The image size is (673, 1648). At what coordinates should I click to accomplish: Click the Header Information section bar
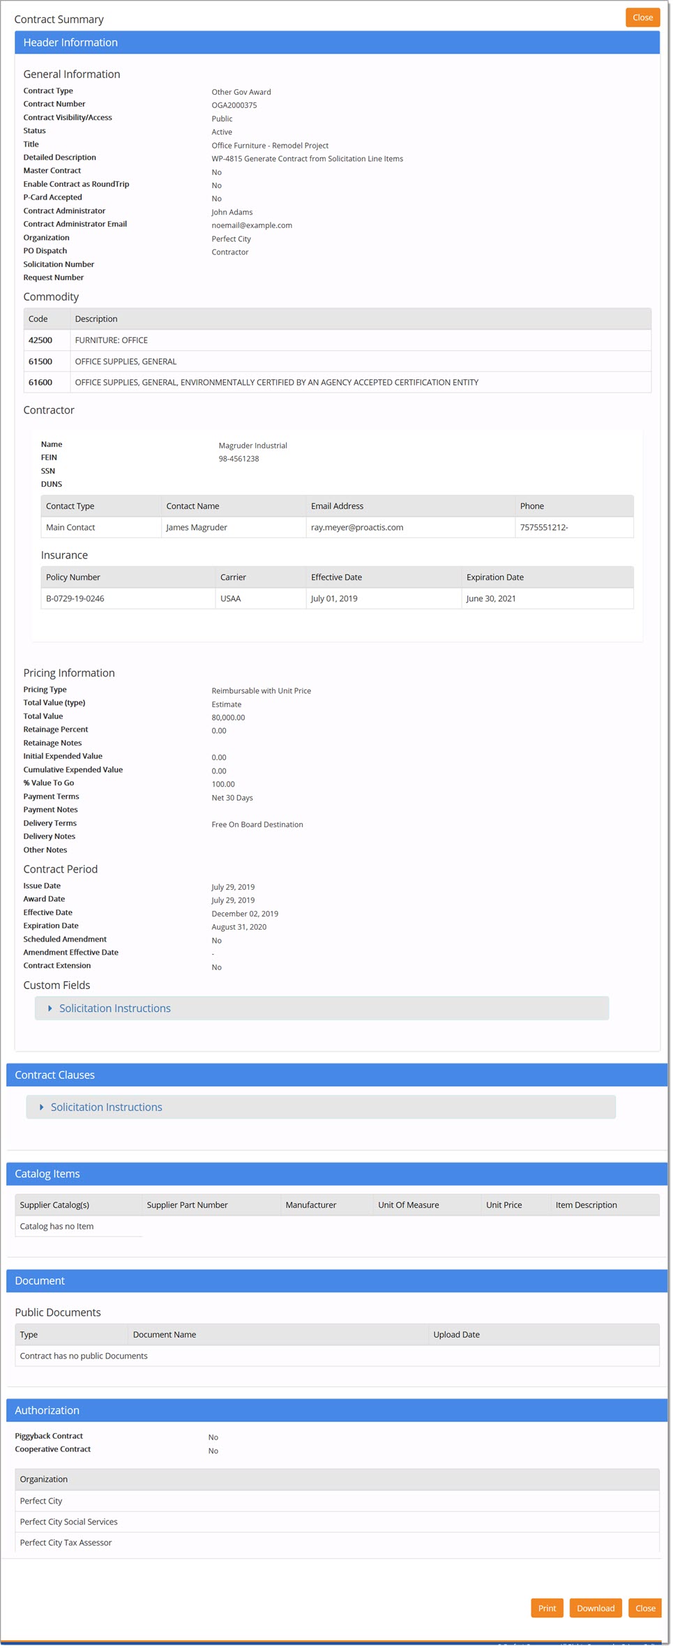pos(337,43)
